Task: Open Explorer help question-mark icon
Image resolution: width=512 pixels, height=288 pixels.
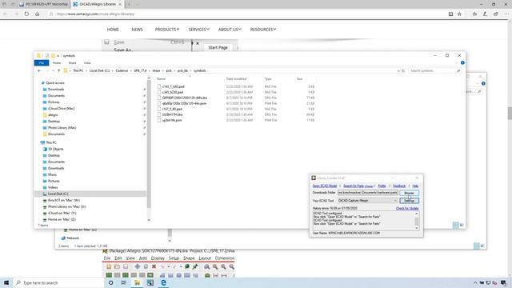Action: click(462, 62)
